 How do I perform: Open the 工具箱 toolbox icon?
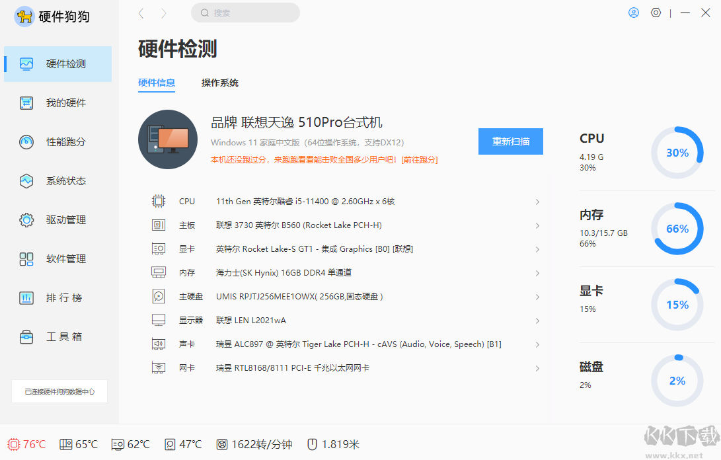coord(26,336)
